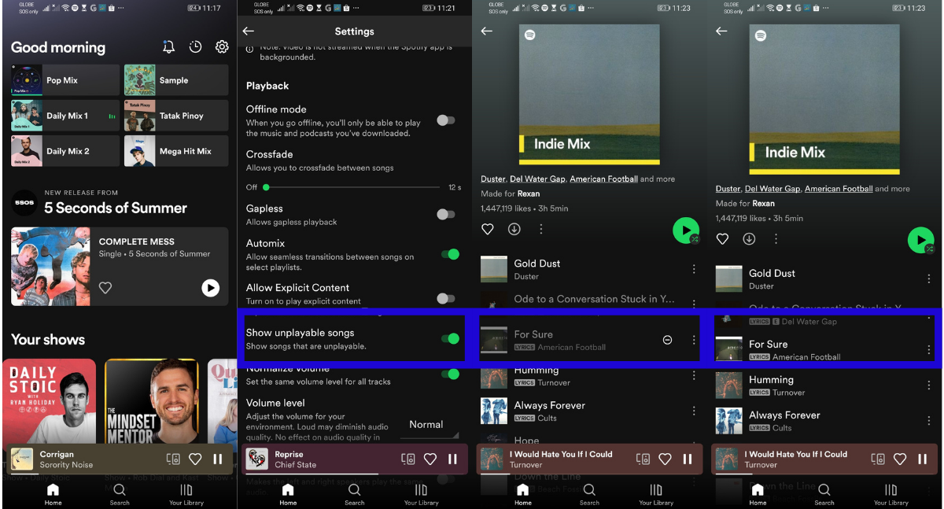This screenshot has height=509, width=944.
Task: Tap the hide-song minus icon for For Sure
Action: pyautogui.click(x=667, y=340)
